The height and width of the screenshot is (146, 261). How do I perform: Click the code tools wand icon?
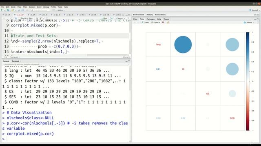point(41,18)
